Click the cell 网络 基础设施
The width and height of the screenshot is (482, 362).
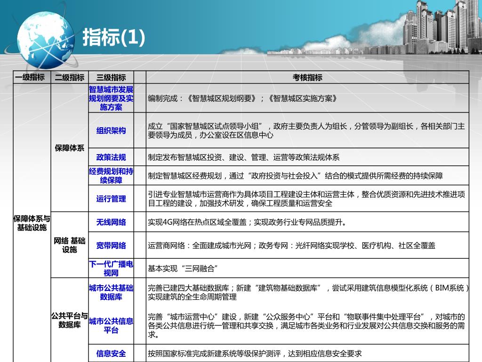click(x=70, y=245)
